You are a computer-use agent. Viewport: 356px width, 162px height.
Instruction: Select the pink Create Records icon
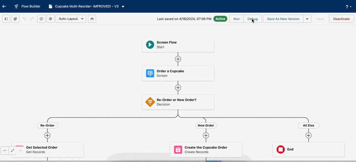coord(178,150)
